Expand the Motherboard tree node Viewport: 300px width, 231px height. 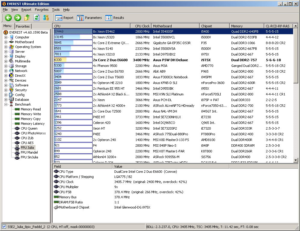6,42
